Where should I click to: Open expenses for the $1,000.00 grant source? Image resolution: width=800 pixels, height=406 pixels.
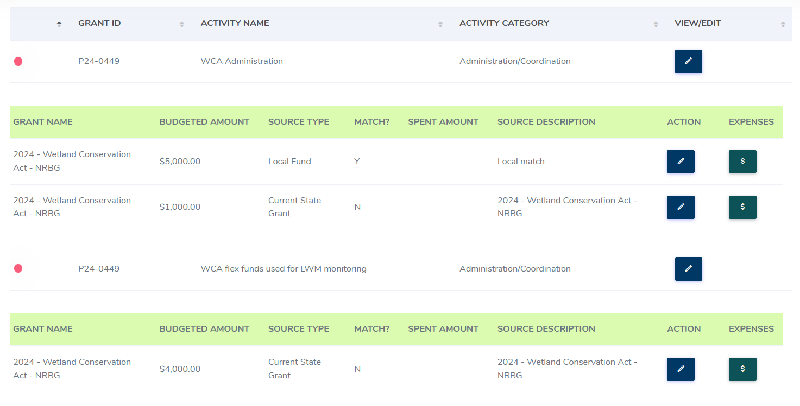tap(742, 207)
